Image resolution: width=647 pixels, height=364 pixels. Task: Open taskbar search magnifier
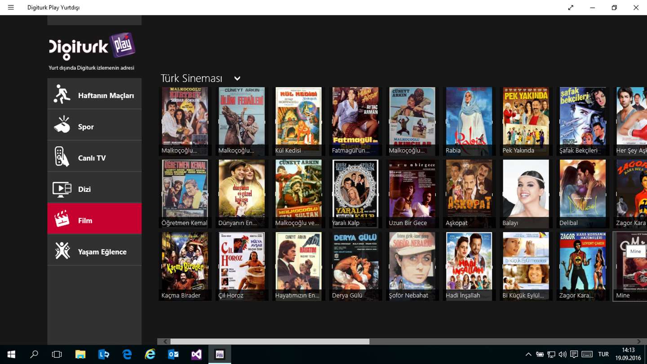(34, 355)
